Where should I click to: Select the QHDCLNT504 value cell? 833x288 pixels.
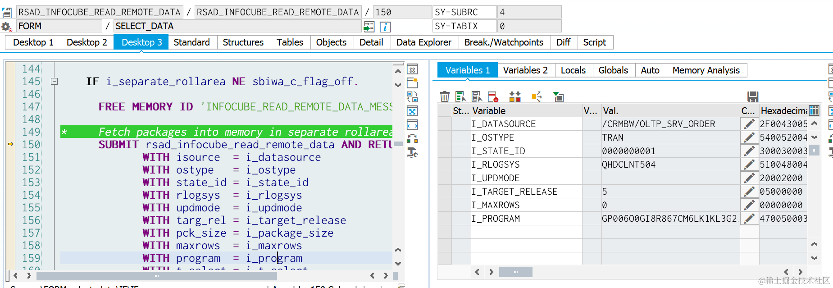[670, 165]
